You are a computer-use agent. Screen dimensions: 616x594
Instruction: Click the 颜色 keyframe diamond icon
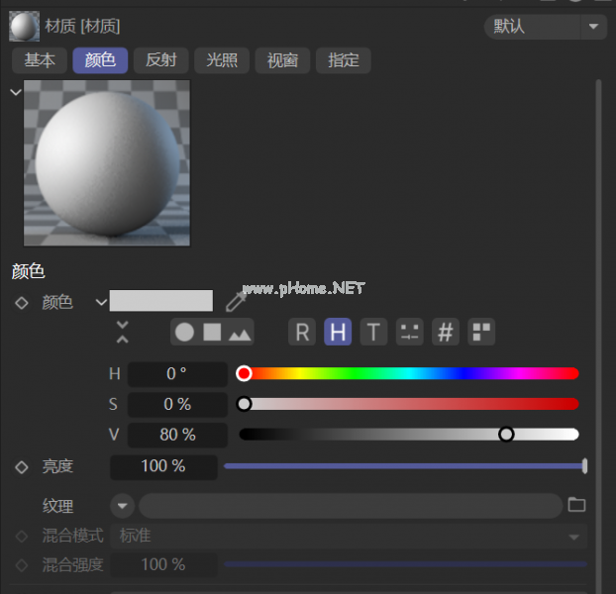coord(22,302)
